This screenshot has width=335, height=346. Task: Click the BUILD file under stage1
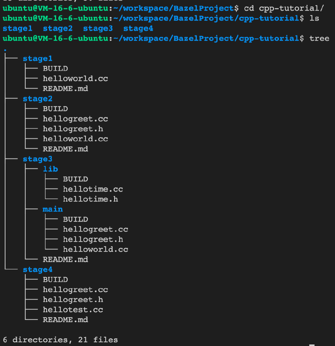(55, 69)
